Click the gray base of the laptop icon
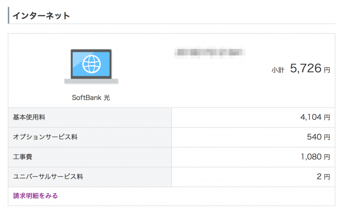The height and width of the screenshot is (212, 339). point(91,81)
